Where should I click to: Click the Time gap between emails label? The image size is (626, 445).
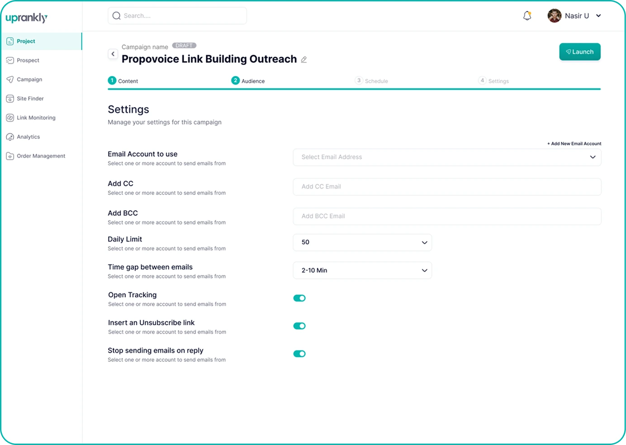(150, 267)
